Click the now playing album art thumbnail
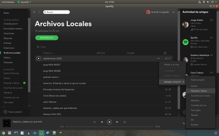This screenshot has width=219, height=136. pos(6,123)
